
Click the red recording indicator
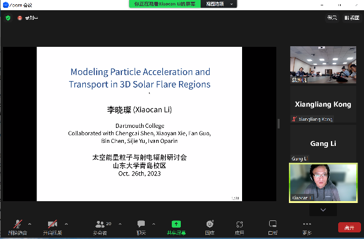(20, 18)
